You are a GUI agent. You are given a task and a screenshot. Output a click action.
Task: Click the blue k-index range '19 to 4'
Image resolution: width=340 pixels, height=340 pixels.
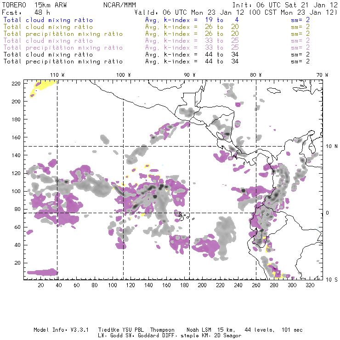pos(222,20)
